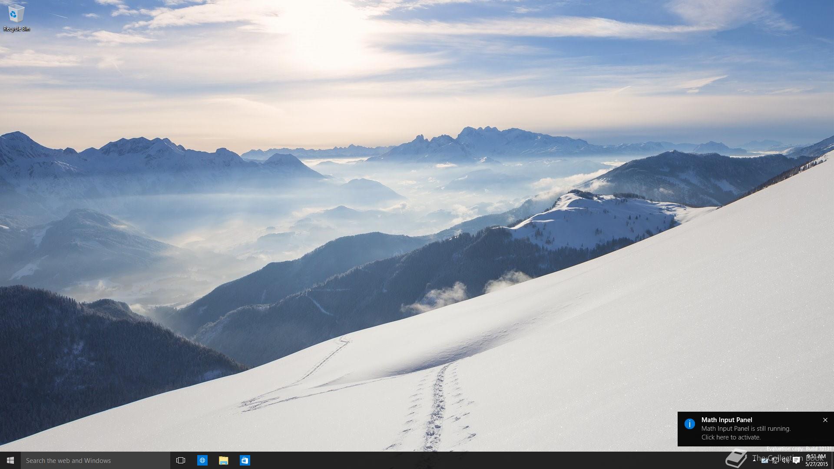Open Task View from the taskbar
Viewport: 834px width, 469px height.
(x=181, y=460)
